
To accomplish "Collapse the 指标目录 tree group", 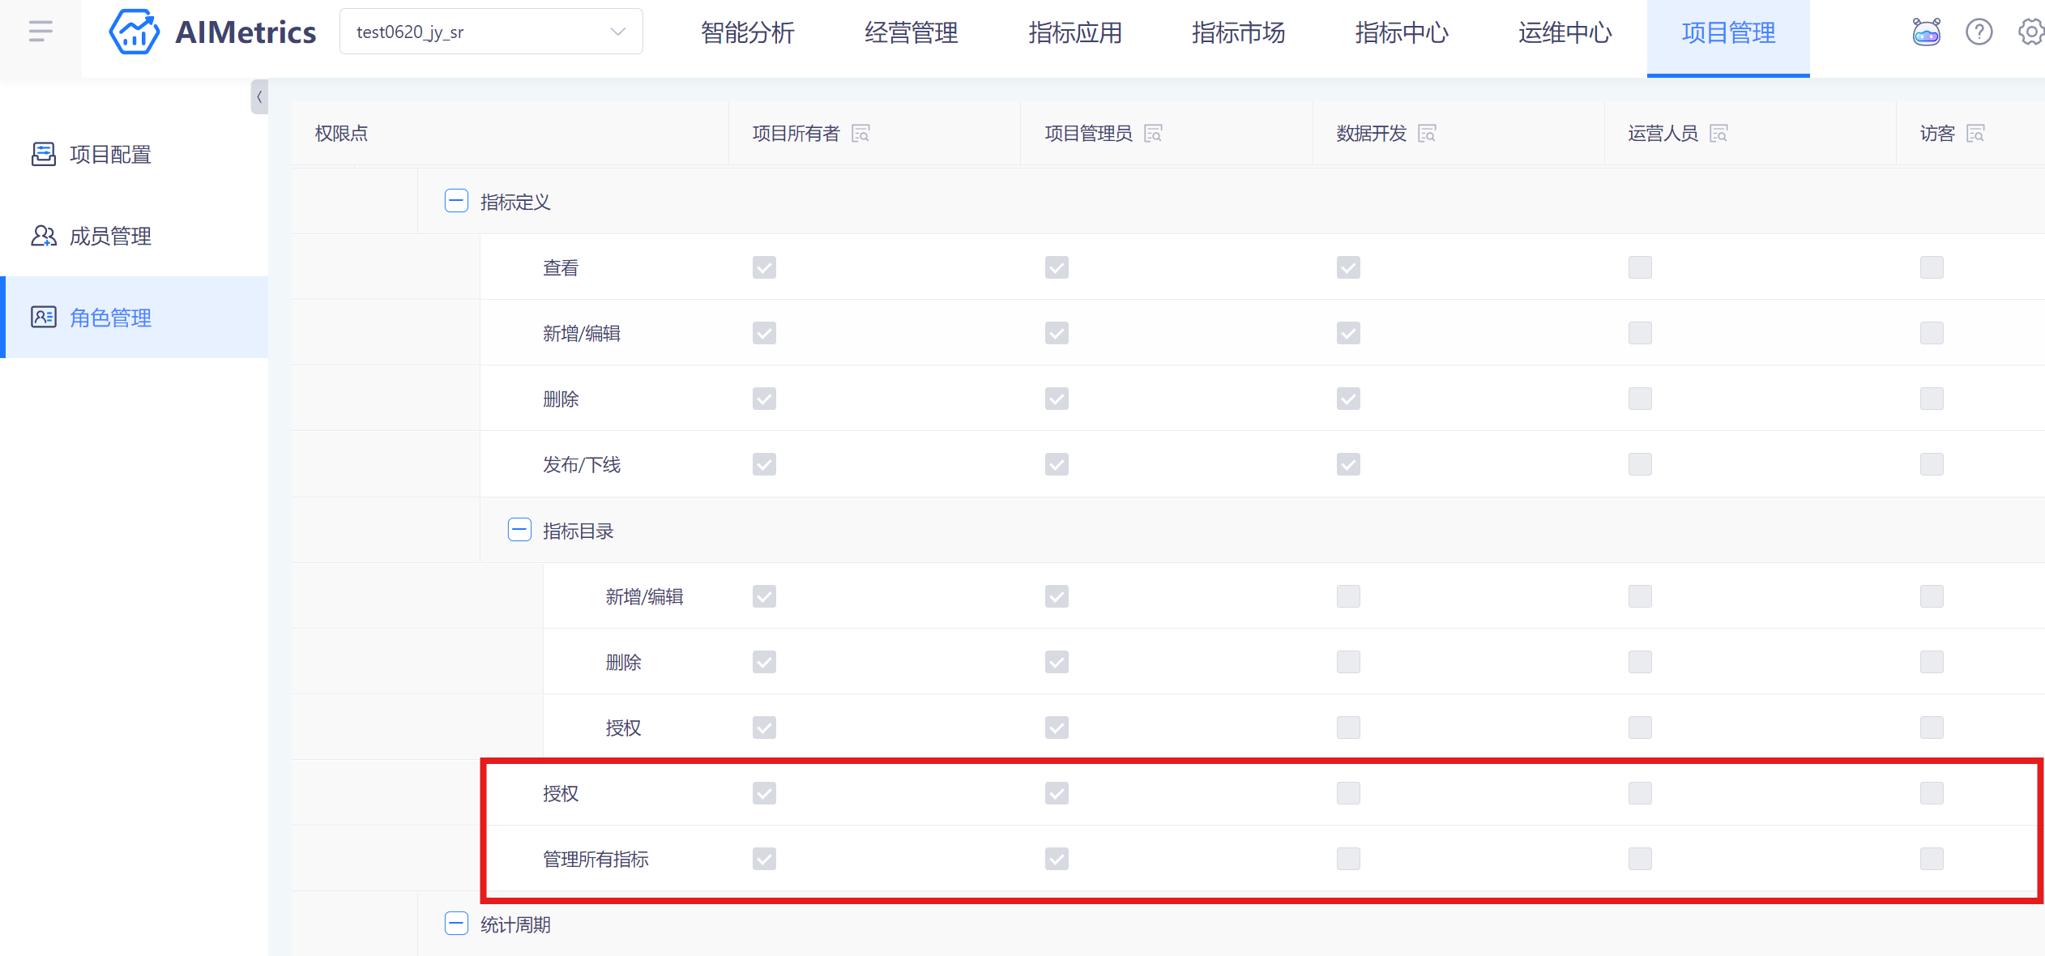I will point(519,530).
